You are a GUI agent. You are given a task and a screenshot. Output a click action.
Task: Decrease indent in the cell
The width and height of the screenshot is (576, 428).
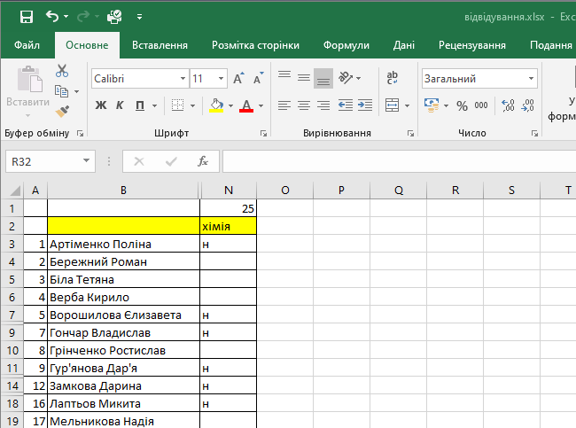coord(346,105)
